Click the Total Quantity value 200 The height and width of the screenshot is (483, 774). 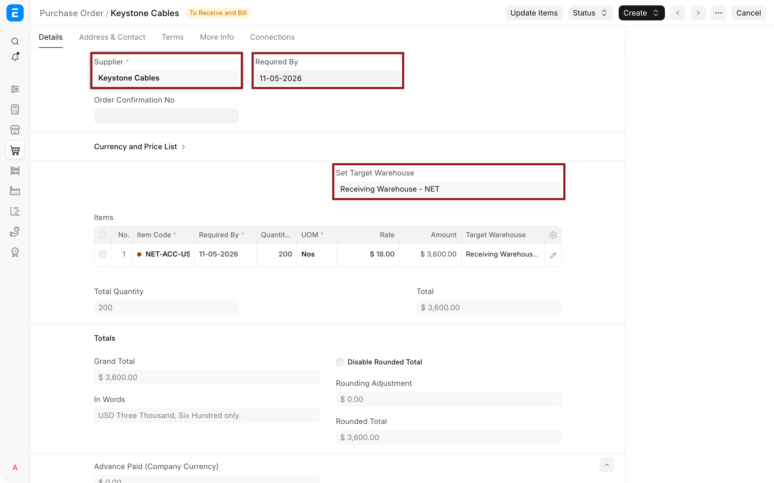(166, 308)
